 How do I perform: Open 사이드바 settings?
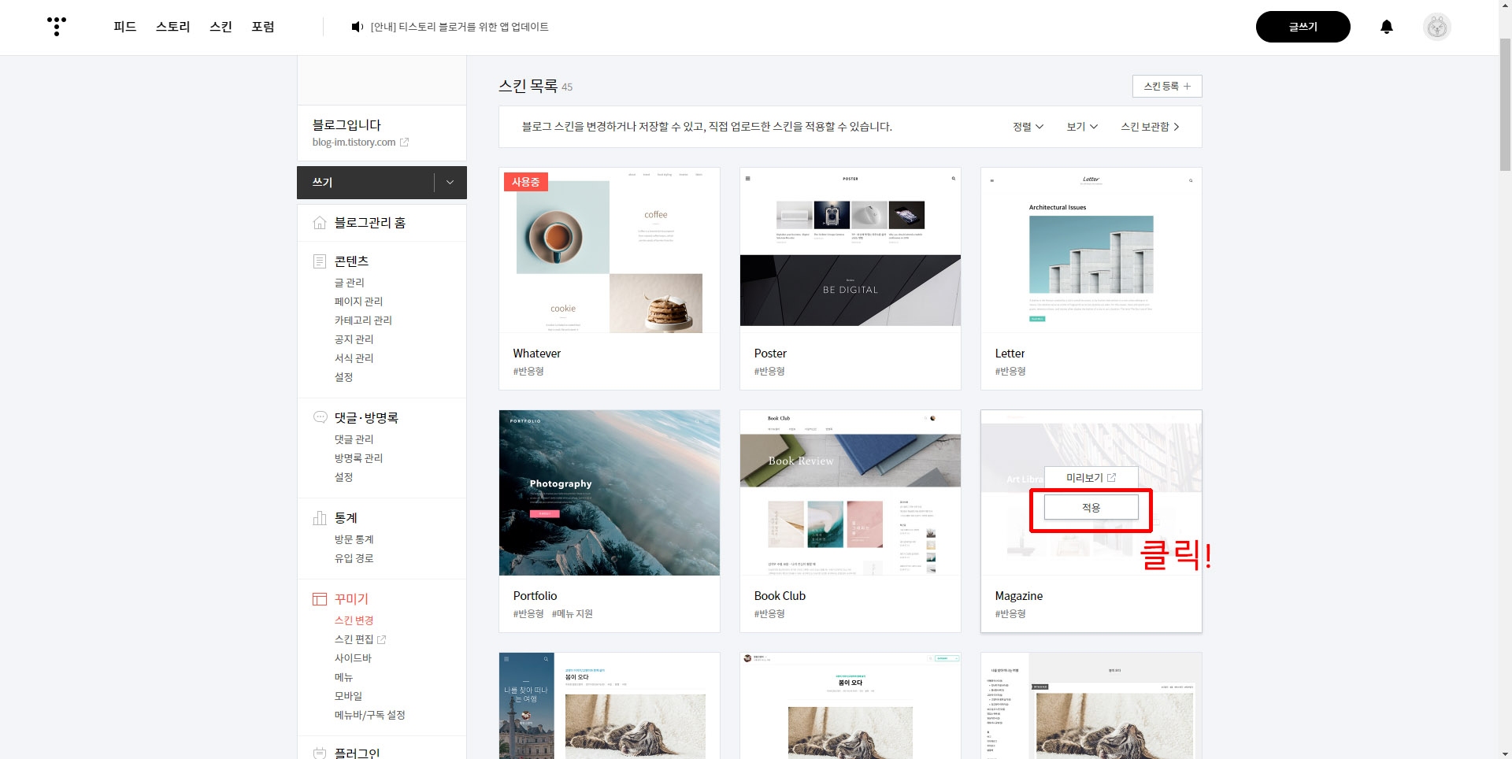pos(353,658)
